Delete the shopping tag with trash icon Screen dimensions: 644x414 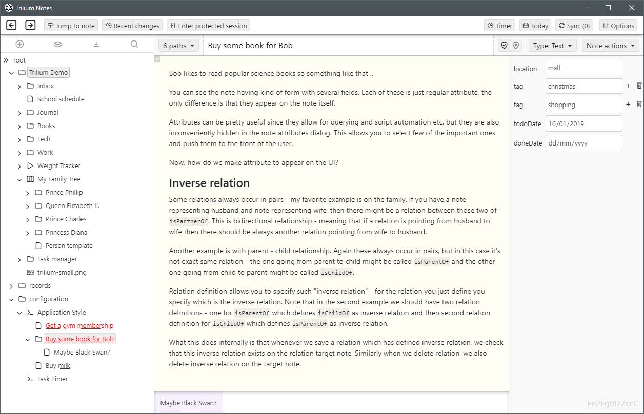[639, 105]
